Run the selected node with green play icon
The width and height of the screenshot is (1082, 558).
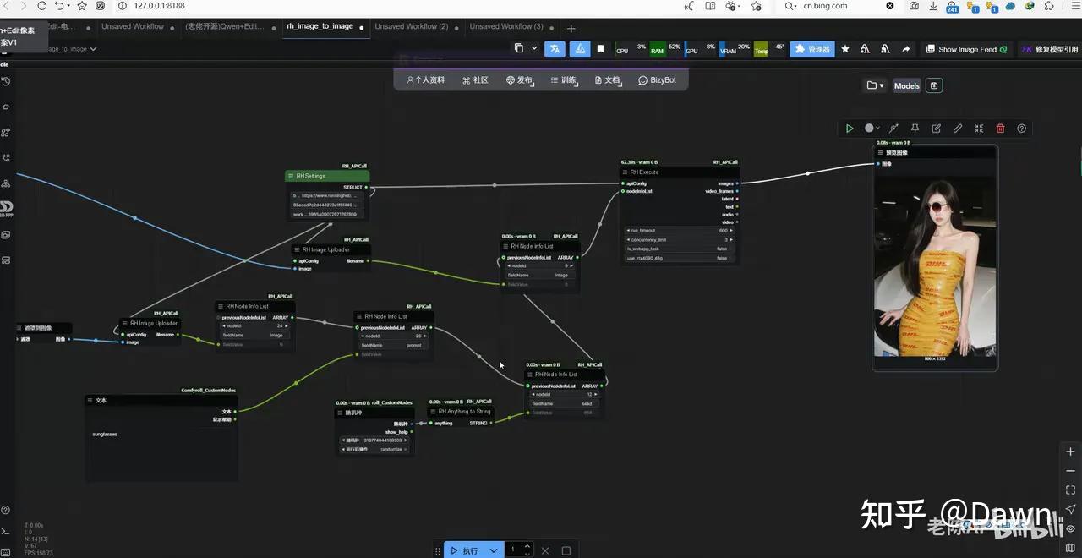point(850,129)
